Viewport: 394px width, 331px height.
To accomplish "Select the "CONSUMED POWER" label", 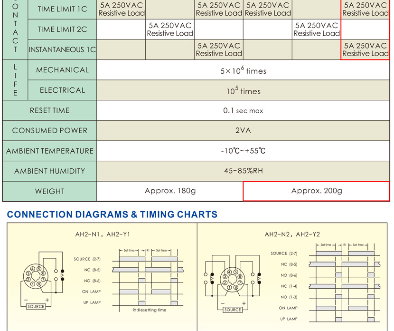I will point(50,130).
